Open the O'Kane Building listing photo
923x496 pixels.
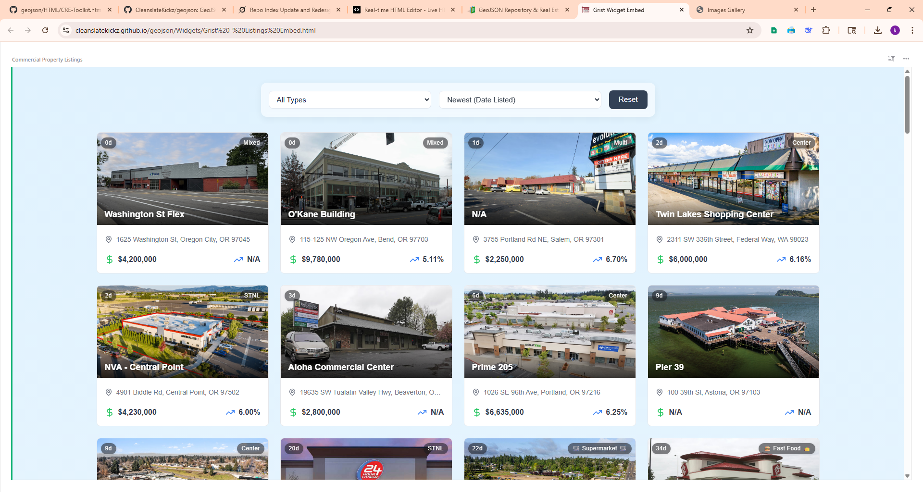[366, 179]
